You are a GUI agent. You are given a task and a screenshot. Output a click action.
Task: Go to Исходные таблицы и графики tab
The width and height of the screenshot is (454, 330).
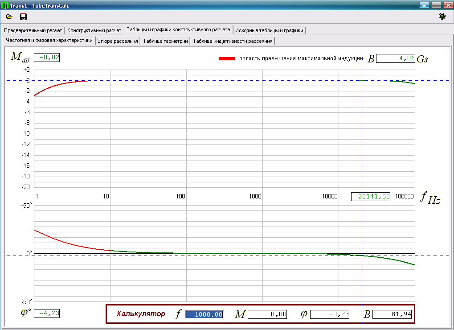click(269, 30)
